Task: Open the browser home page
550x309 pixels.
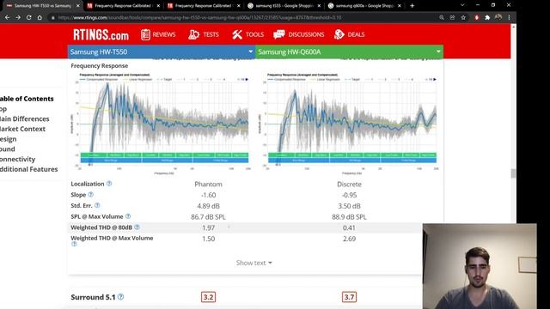Action: tap(40, 17)
